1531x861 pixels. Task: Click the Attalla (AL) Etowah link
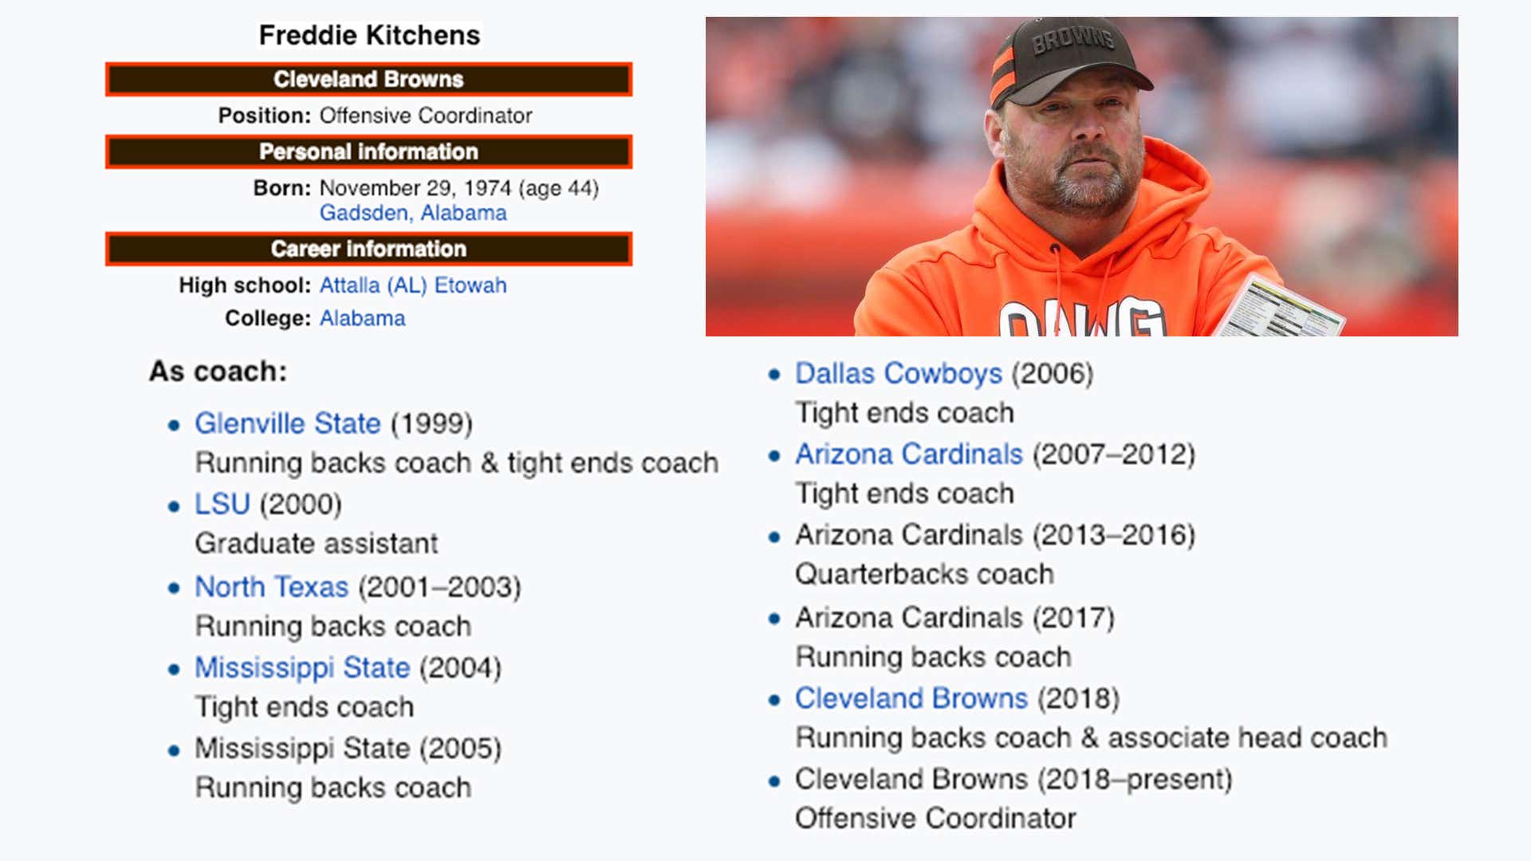tap(413, 285)
